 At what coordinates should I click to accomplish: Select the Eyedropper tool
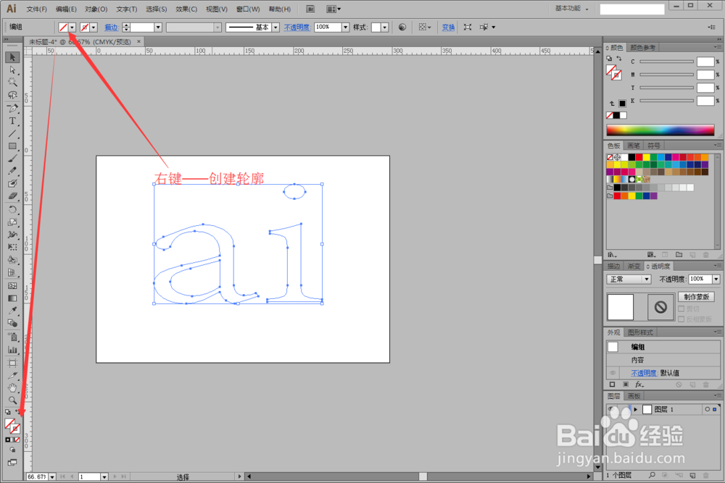point(12,311)
